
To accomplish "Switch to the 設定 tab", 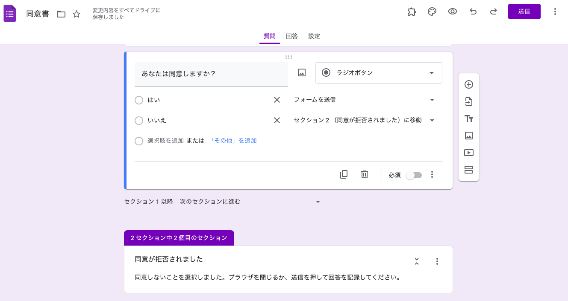I will pos(314,36).
